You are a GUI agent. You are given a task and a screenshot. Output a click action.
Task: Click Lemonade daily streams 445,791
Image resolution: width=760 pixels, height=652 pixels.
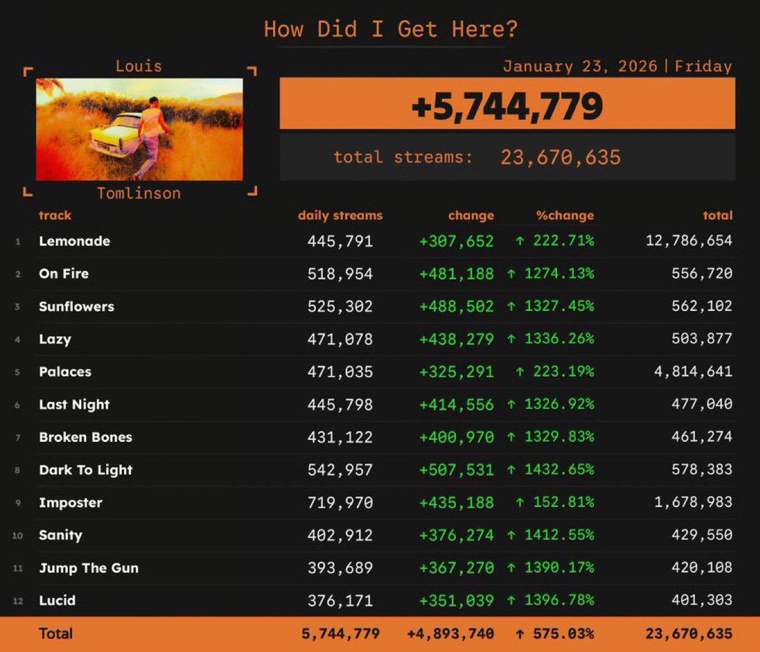340,241
